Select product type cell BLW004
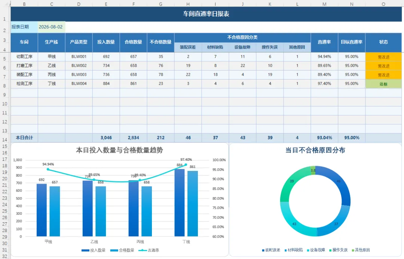 [79, 84]
